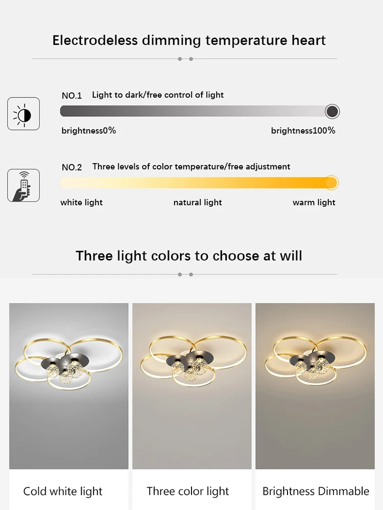
Task: Open the brightness dimmable lamp photo
Action: (x=315, y=386)
